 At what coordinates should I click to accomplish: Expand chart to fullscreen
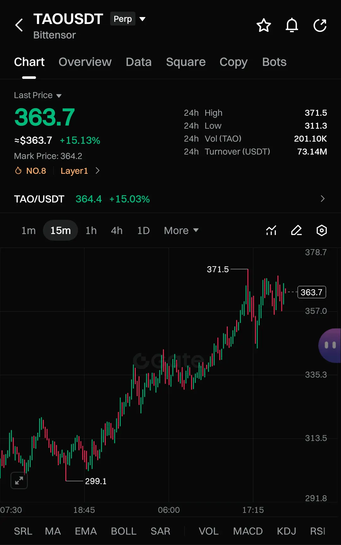19,480
